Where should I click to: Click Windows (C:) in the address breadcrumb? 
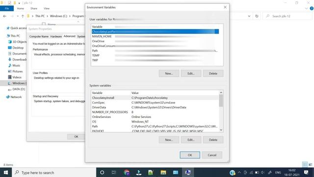58,16
